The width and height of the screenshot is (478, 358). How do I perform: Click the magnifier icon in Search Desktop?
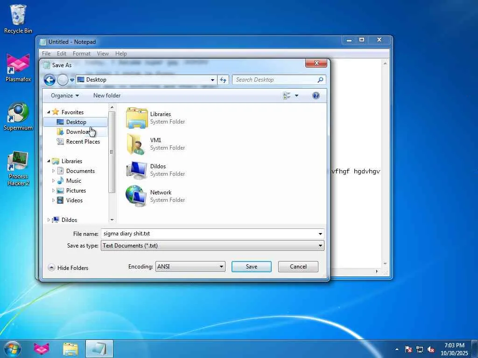(320, 80)
